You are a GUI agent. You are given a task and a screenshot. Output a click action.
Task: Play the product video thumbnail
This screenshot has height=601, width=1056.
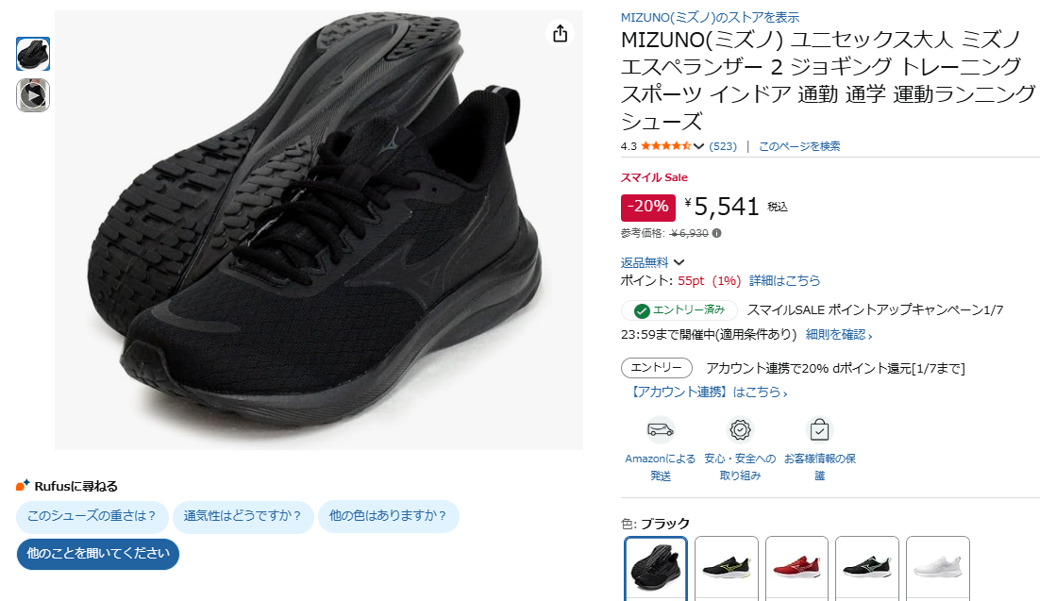(33, 95)
